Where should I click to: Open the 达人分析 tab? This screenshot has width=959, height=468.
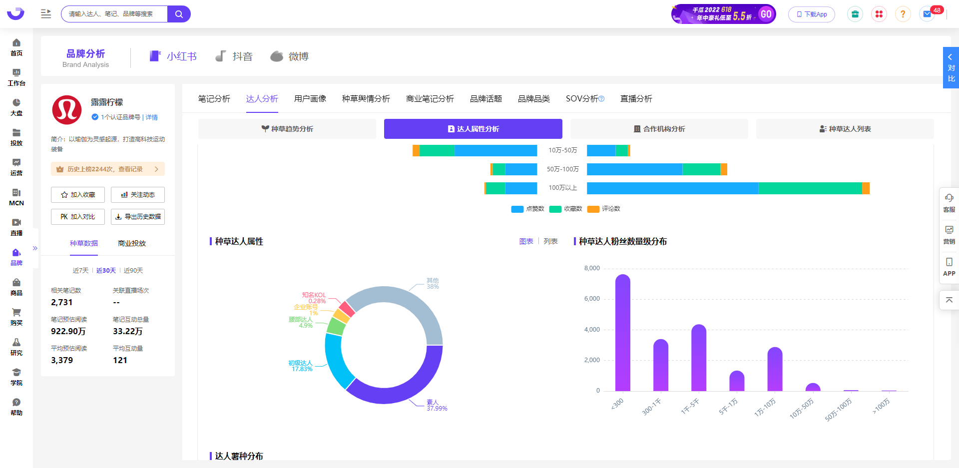click(x=262, y=99)
